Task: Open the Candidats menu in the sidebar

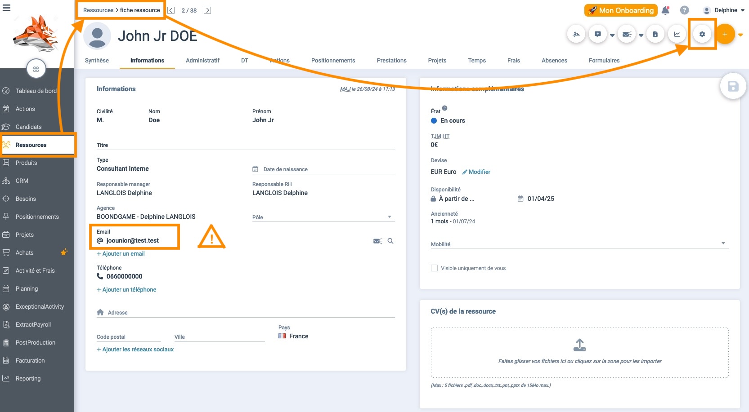Action: click(28, 127)
